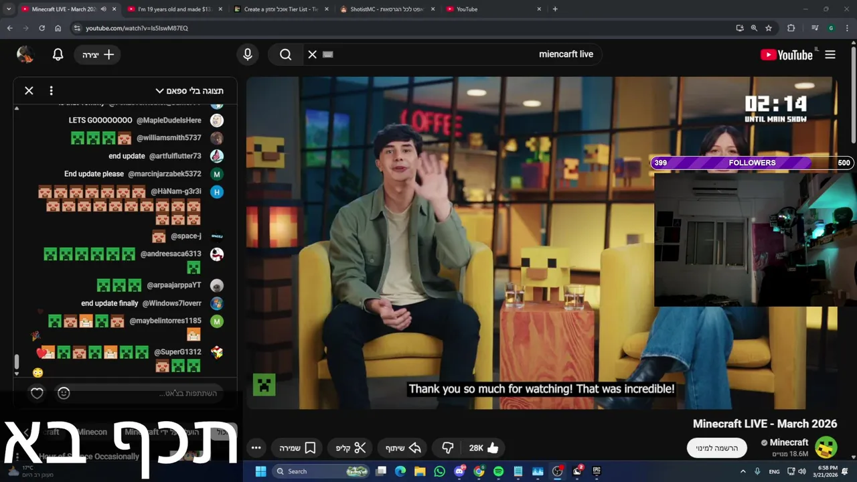Switch to the ShotistMC tab

click(387, 9)
